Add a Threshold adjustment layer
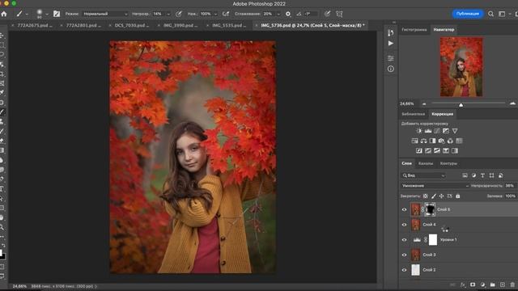The width and height of the screenshot is (518, 291). pyautogui.click(x=437, y=151)
